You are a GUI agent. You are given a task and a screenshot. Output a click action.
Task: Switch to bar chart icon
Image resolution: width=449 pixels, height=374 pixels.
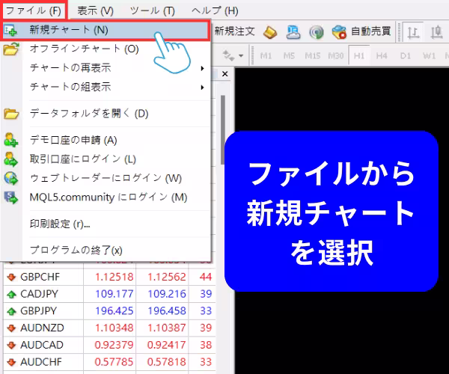[413, 32]
